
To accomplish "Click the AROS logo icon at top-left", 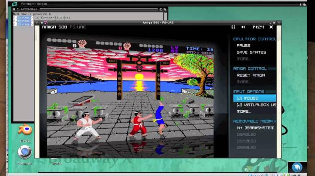I will point(14,4).
